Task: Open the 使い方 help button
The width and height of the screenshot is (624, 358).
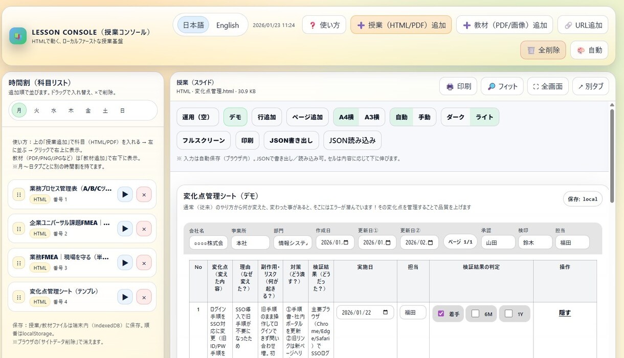Action: 324,25
